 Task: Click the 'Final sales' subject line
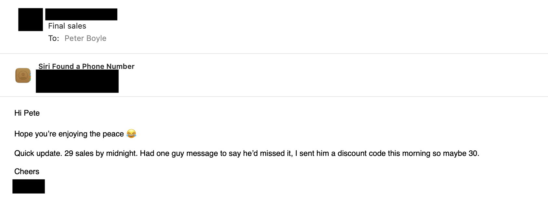tap(67, 26)
